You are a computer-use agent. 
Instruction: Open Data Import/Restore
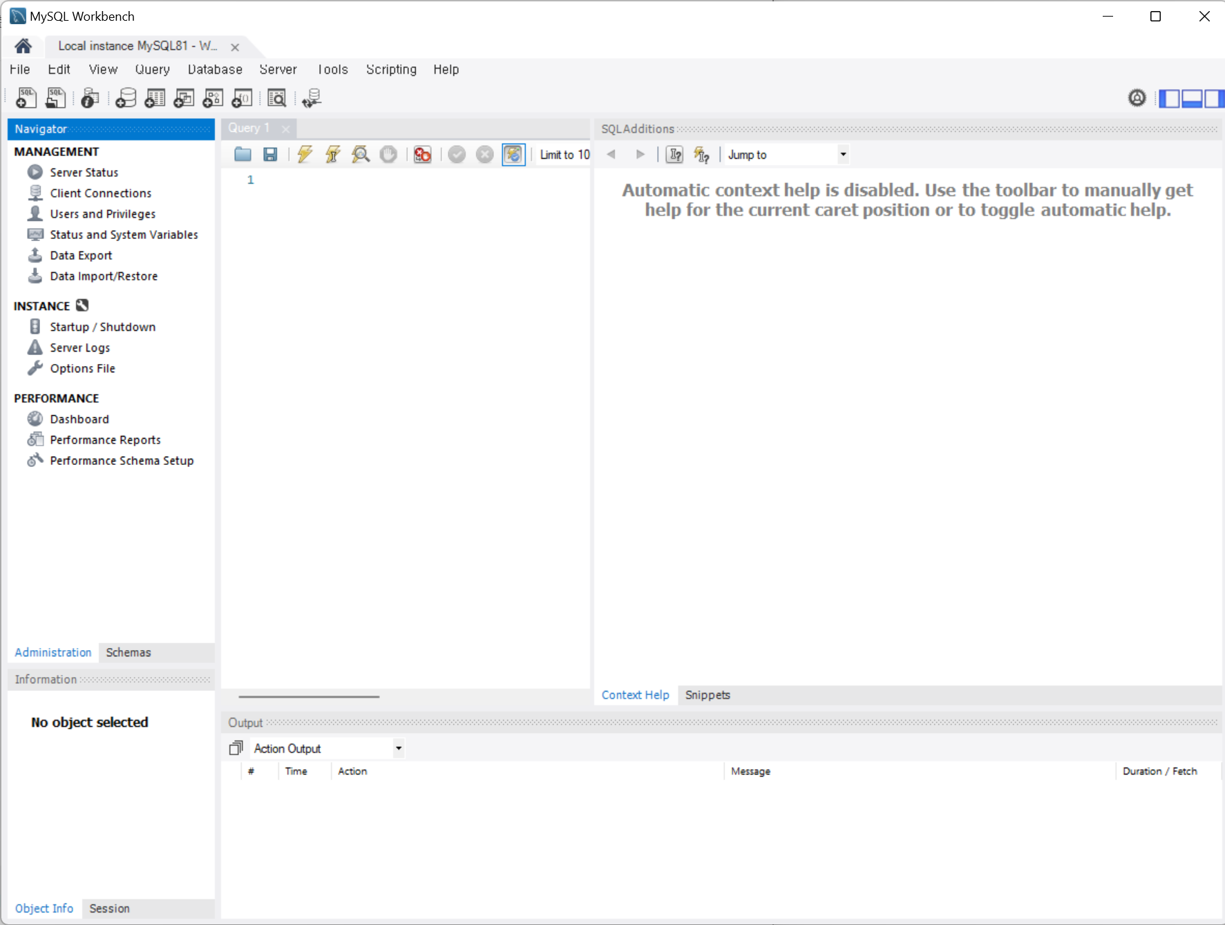click(x=104, y=276)
